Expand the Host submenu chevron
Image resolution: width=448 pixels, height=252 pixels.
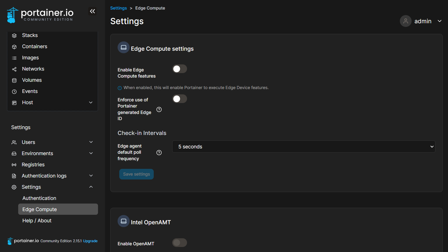(91, 102)
